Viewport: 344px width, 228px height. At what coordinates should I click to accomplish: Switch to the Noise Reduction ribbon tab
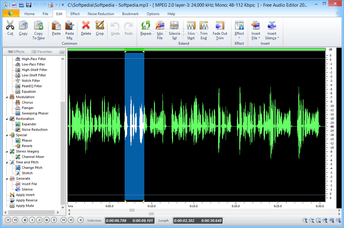pos(101,14)
